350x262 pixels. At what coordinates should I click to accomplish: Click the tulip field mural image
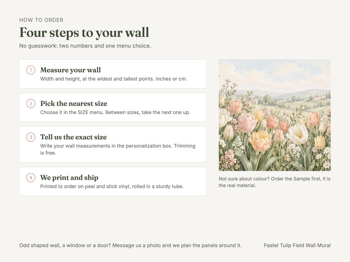[275, 115]
